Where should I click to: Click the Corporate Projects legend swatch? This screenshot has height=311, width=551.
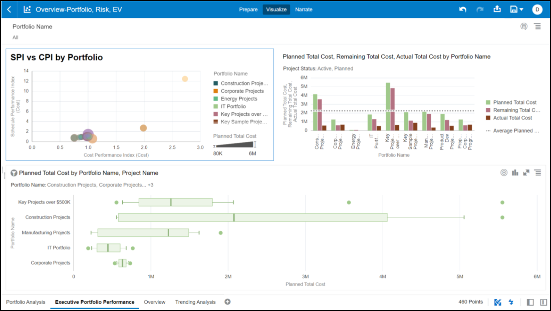click(x=216, y=91)
